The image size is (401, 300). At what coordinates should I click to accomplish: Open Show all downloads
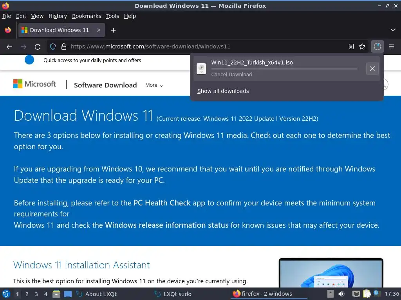(223, 91)
